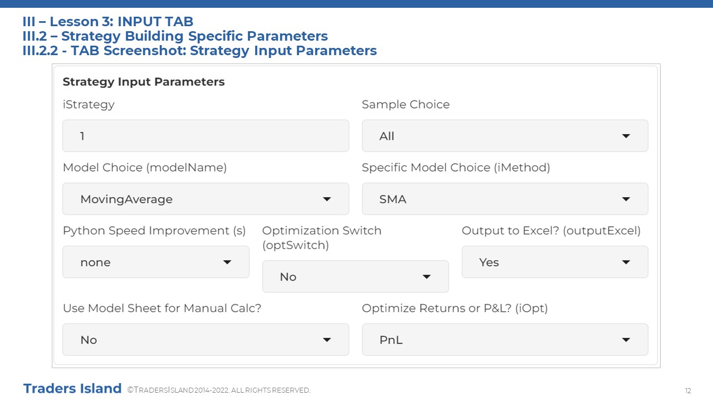Click the arrow icon beside SMA

[626, 199]
